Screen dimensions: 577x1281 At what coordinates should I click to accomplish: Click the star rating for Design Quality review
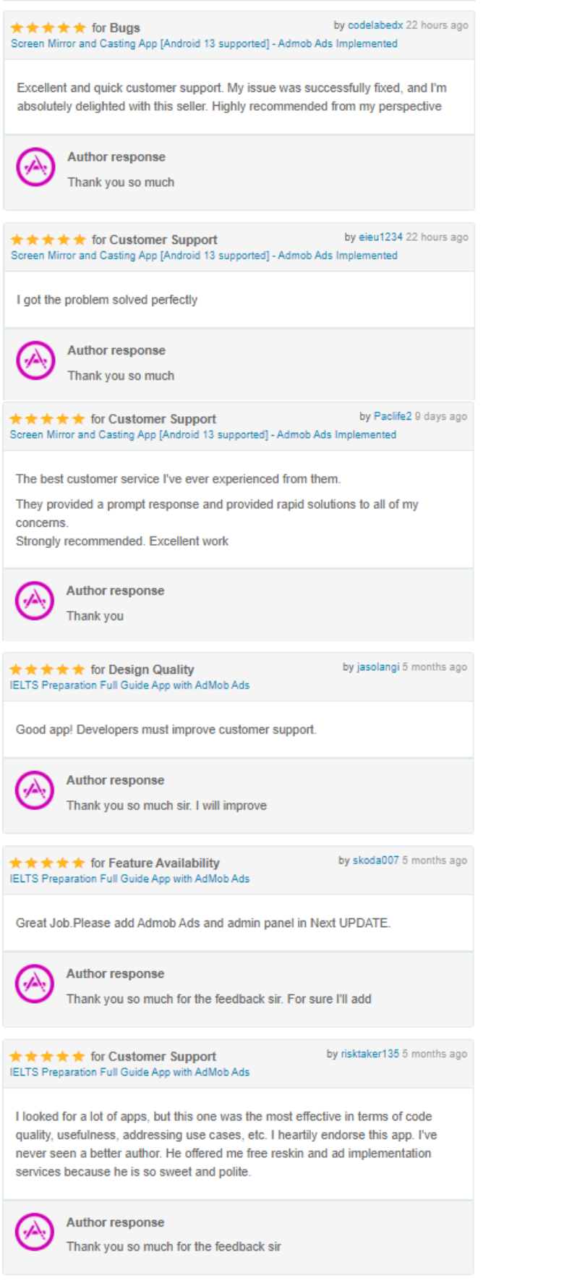(x=48, y=669)
